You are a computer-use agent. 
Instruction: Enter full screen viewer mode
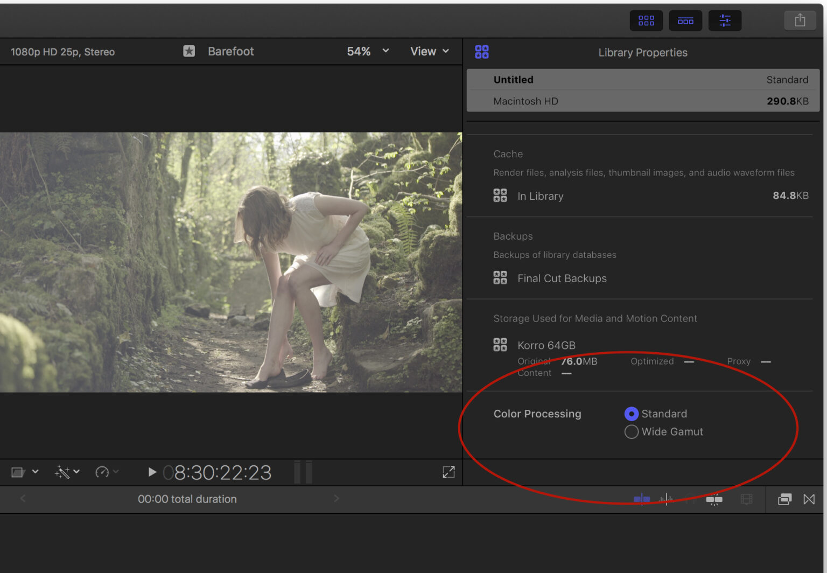pyautogui.click(x=448, y=472)
